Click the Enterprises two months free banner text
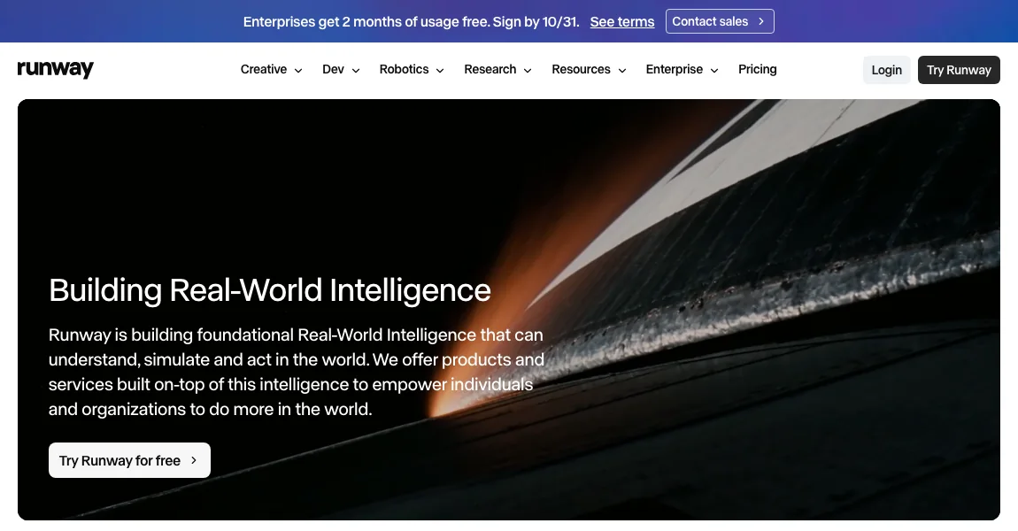1018x531 pixels. pyautogui.click(x=411, y=21)
